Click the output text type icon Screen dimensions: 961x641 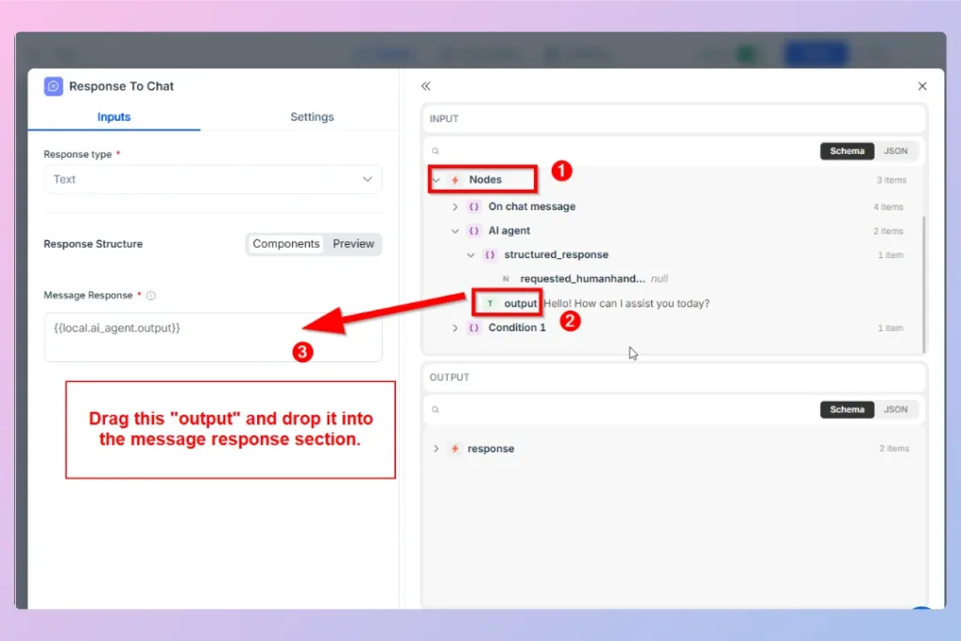point(490,303)
